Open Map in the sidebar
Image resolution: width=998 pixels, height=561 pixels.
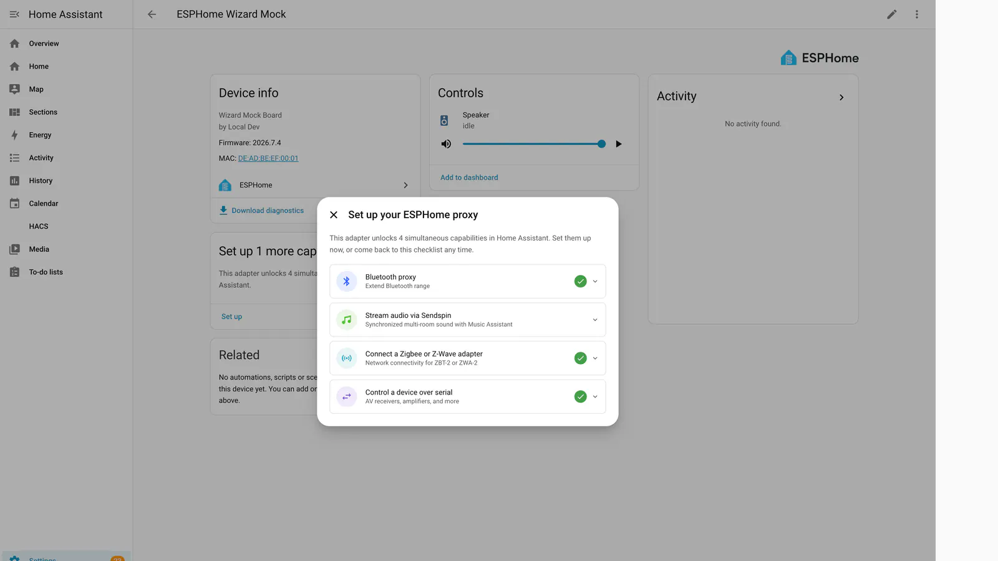pos(66,89)
